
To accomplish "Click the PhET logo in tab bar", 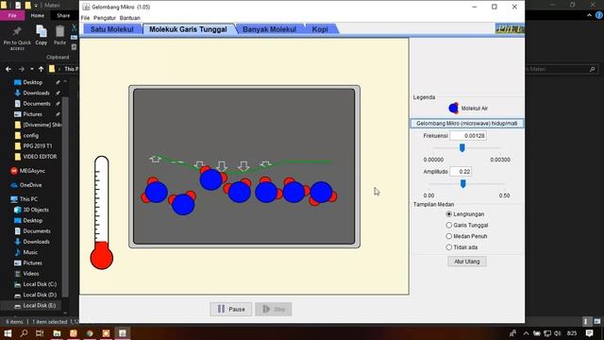I will pos(510,29).
